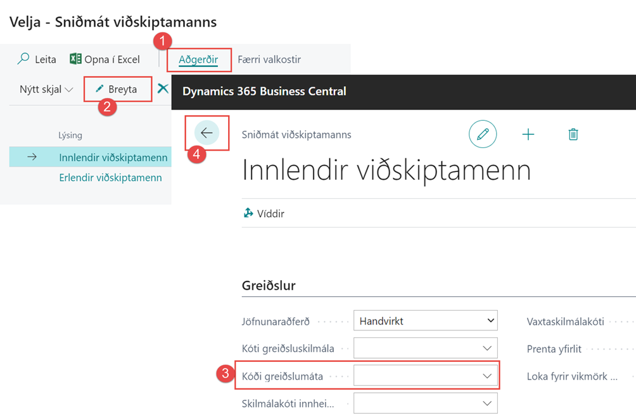The width and height of the screenshot is (636, 417).
Task: Expand the Skilmálakóti innheimtu dropdown
Action: coord(487,403)
